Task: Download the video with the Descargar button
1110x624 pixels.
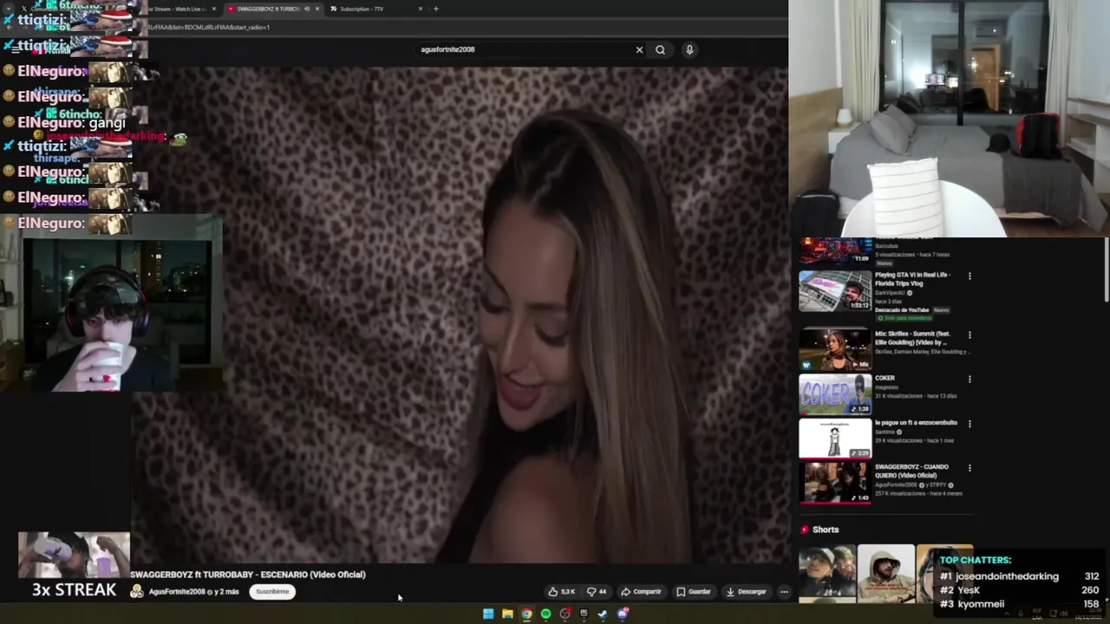Action: click(x=747, y=592)
